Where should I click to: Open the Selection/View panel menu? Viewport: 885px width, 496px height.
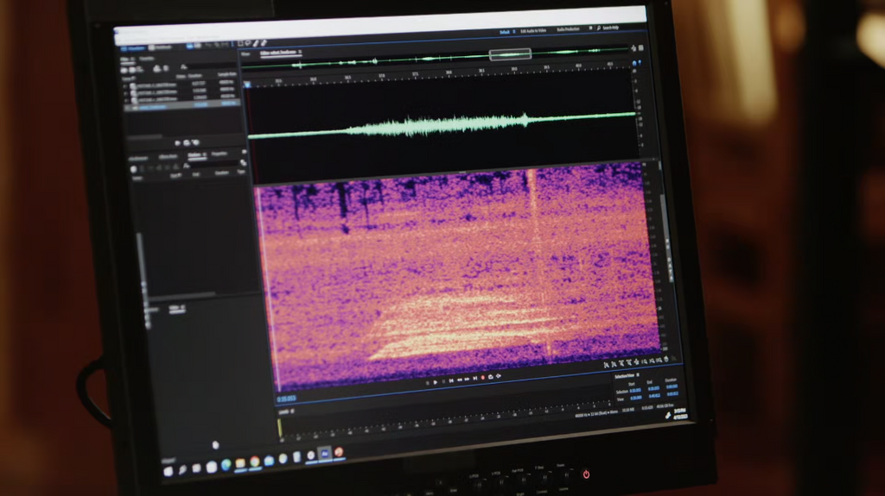pyautogui.click(x=638, y=375)
